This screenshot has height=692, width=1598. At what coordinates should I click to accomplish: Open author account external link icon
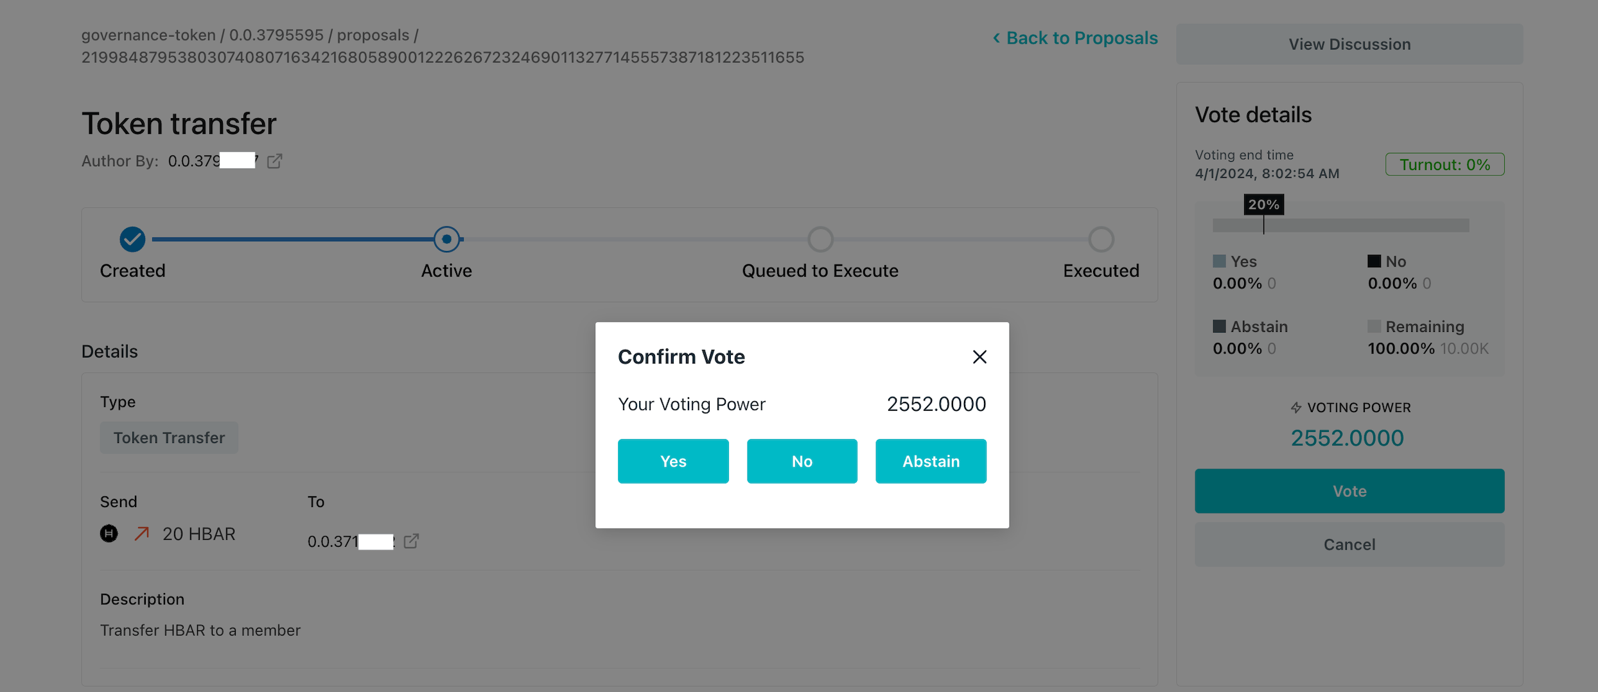pyautogui.click(x=275, y=160)
